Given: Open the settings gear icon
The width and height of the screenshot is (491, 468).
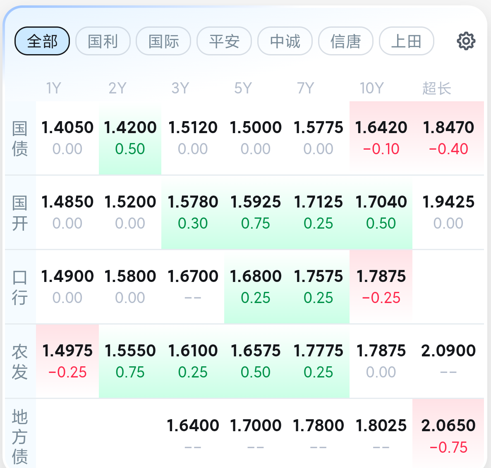Looking at the screenshot, I should coord(466,41).
